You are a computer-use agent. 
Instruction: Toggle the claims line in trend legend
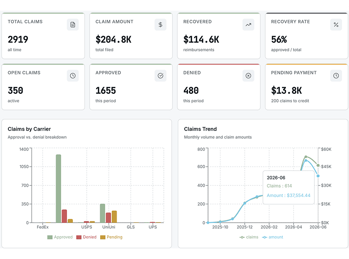coord(249,237)
